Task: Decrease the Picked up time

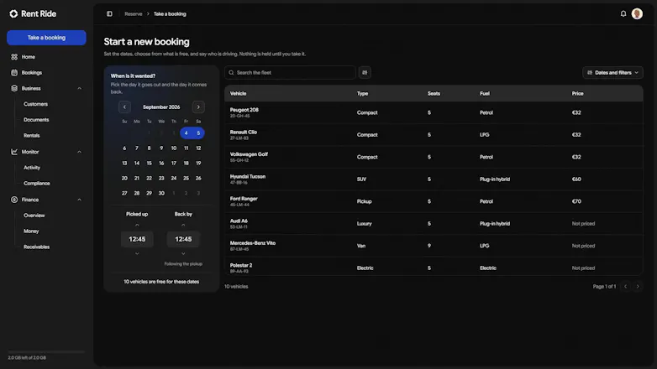Action: 137,253
